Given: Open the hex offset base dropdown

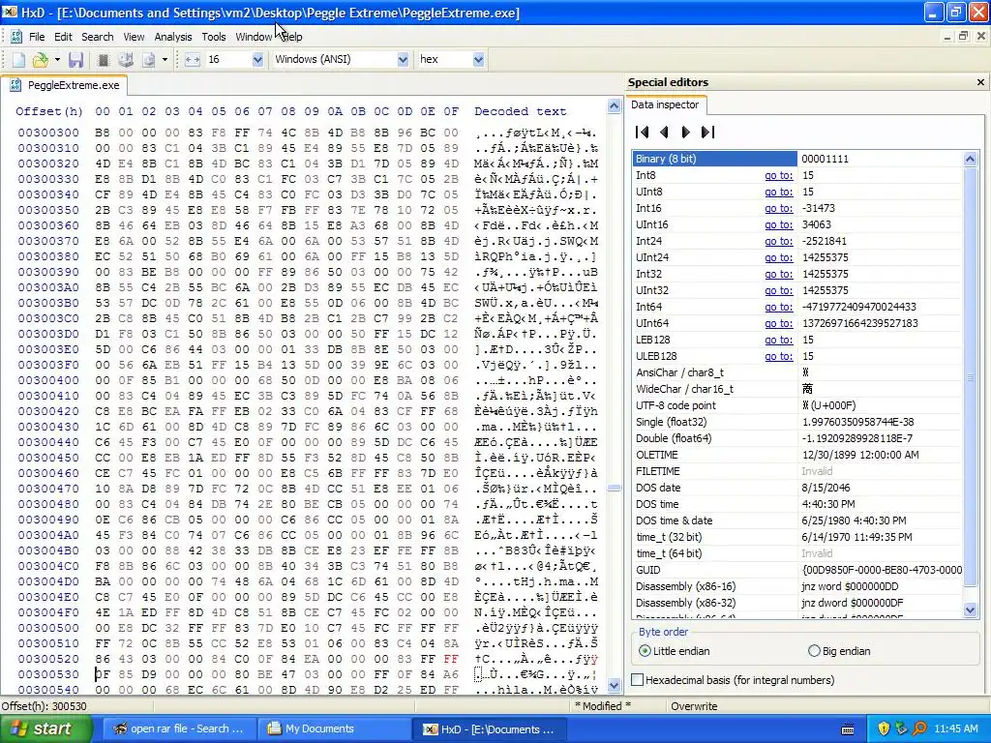Looking at the screenshot, I should pyautogui.click(x=478, y=59).
